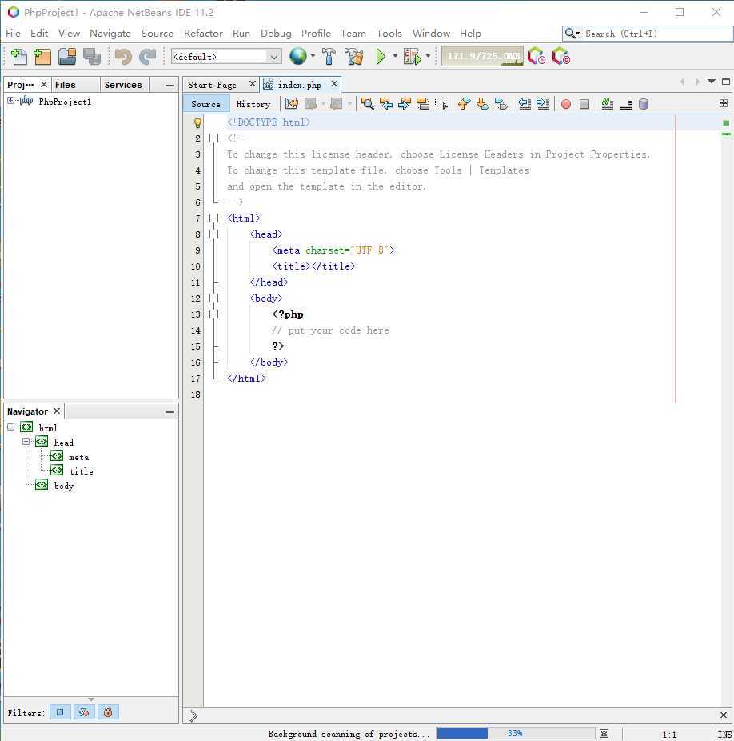Toggle Rectangular Selection icon

441,104
